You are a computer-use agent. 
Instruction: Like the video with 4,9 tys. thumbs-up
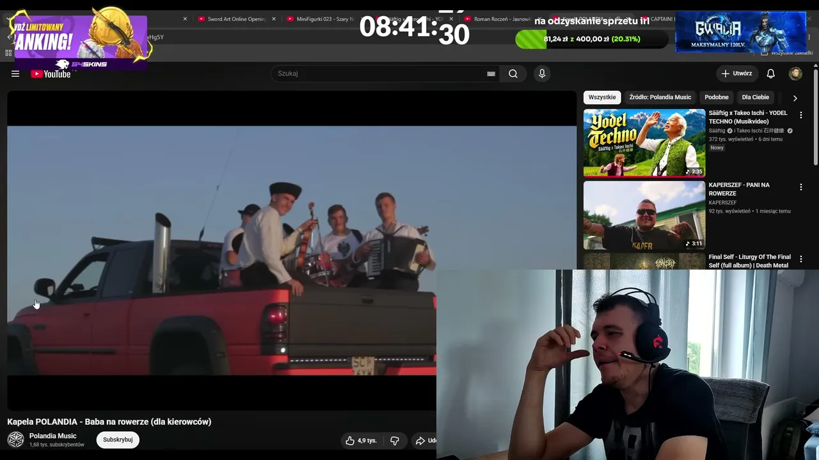[362, 440]
